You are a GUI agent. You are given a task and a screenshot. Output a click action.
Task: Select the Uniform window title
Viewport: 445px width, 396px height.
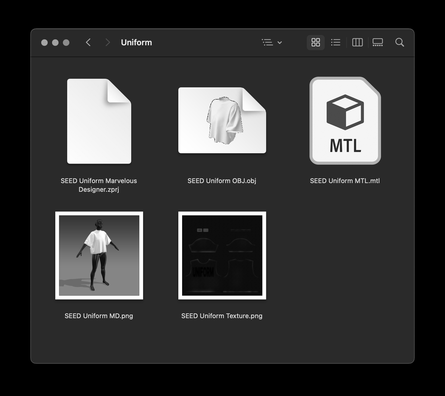136,42
